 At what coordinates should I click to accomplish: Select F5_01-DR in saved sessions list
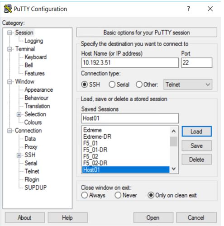(95, 150)
